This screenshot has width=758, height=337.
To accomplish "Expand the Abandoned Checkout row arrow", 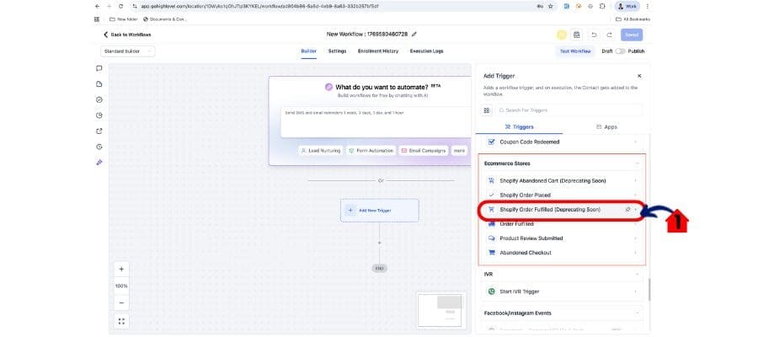I will coord(635,253).
